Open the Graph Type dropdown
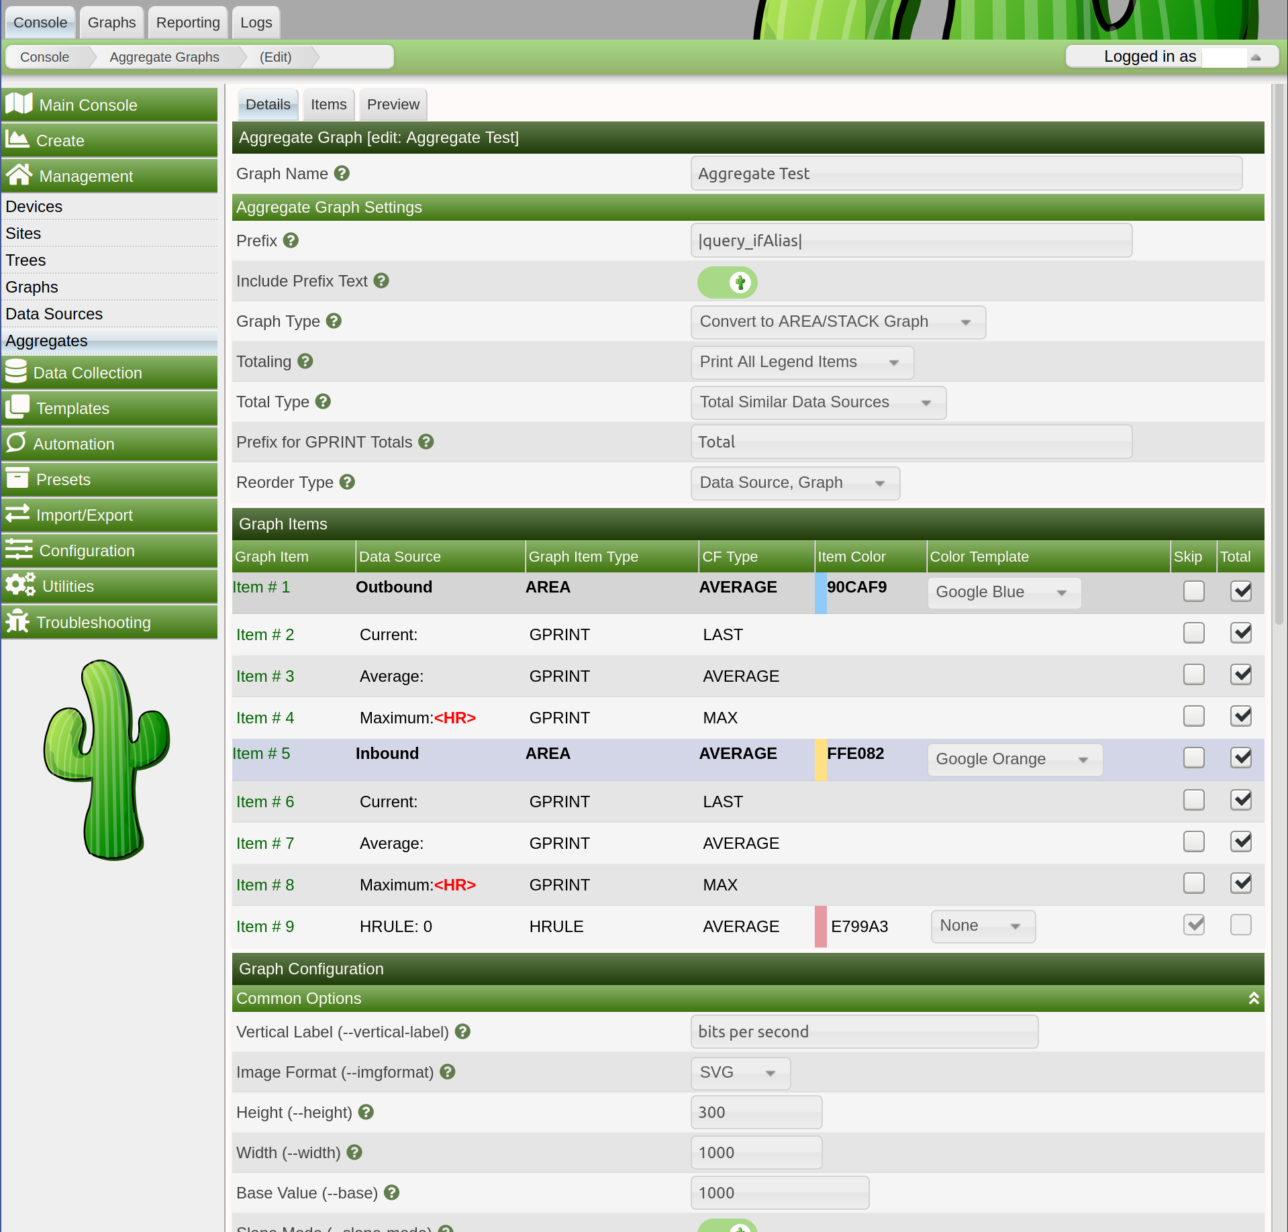 [837, 322]
